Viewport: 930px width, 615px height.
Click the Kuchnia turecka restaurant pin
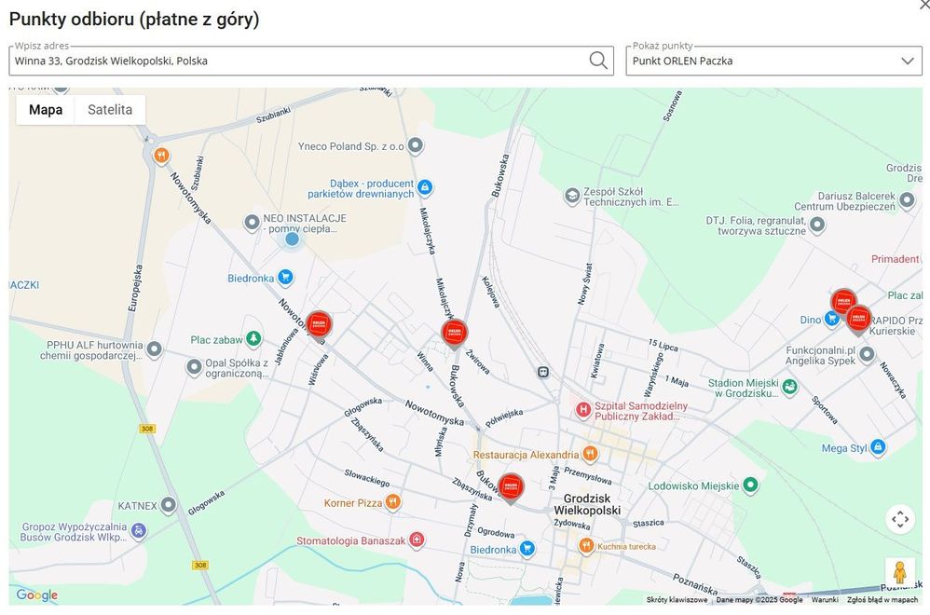(x=586, y=546)
